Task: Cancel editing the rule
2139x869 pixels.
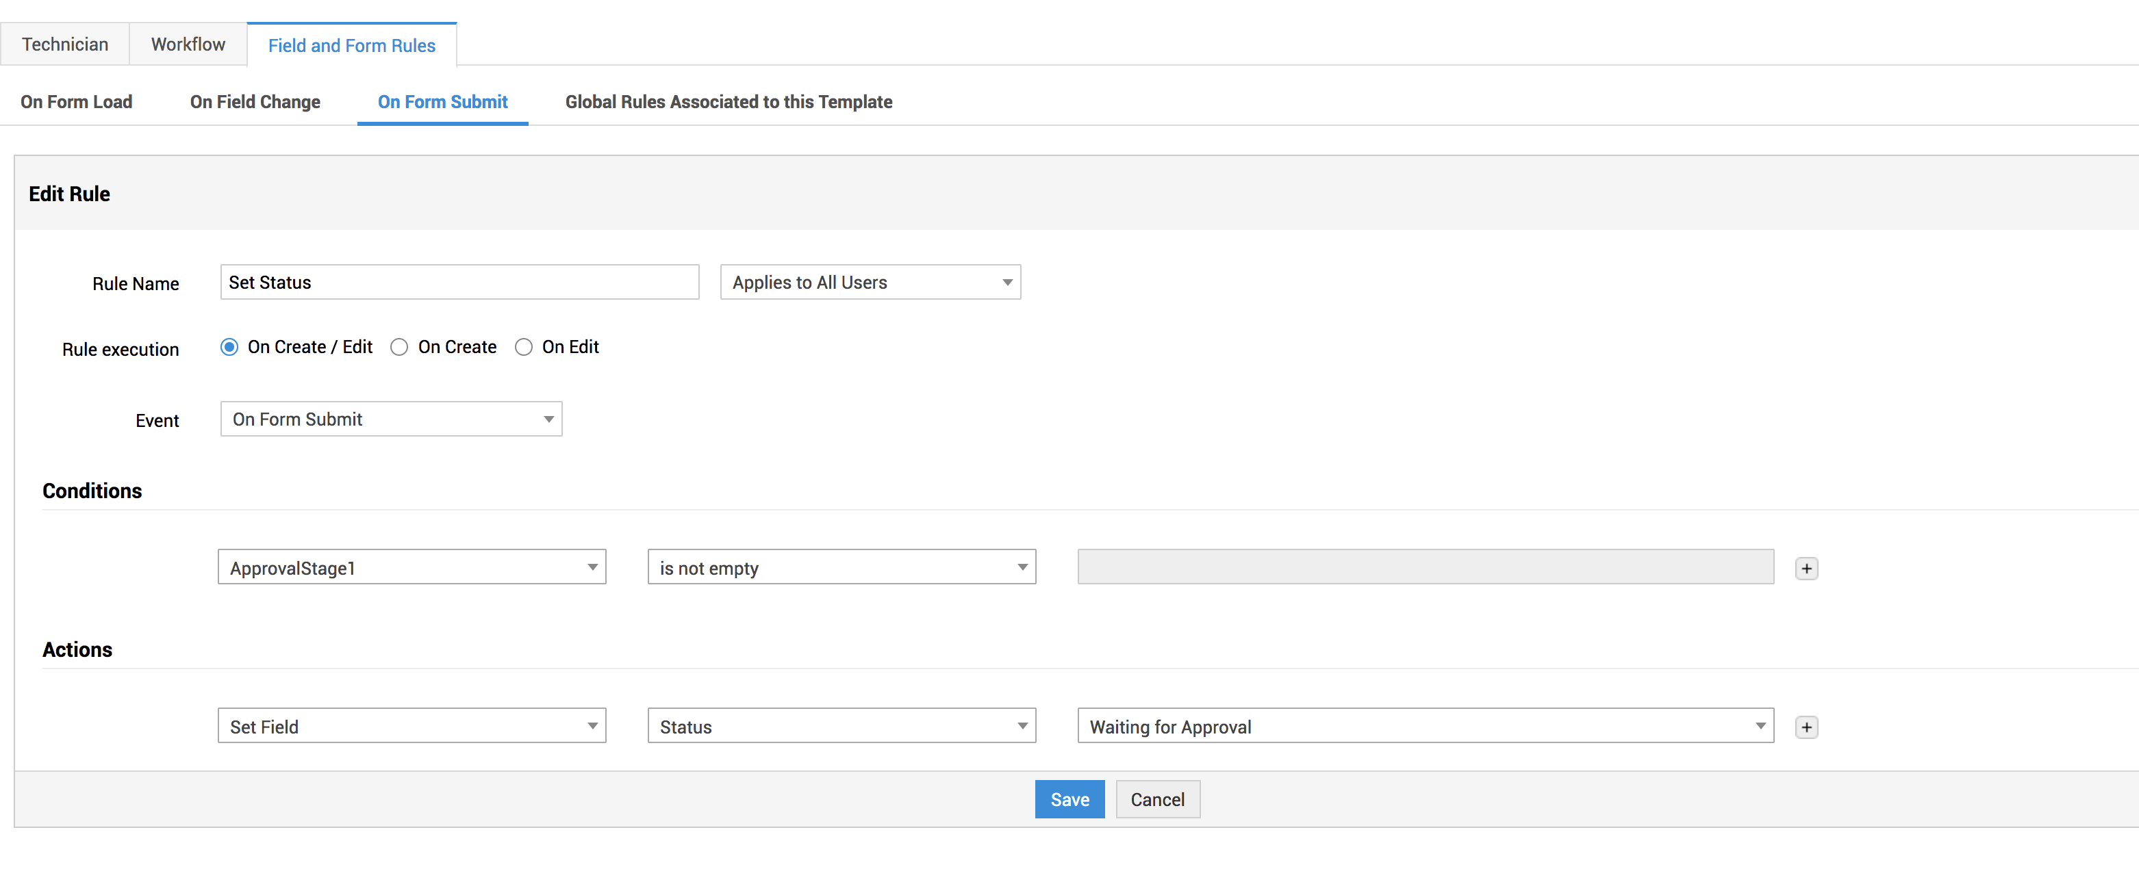Action: (x=1156, y=799)
